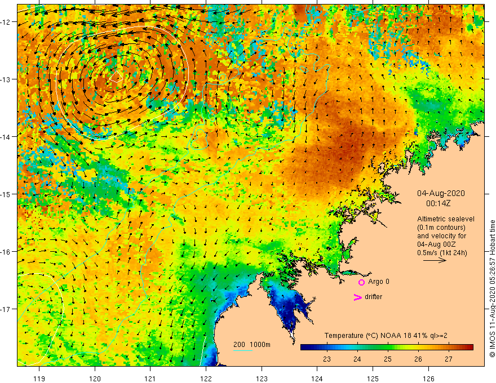Viewport: 496px width, 383px height.
Task: Click longitude axis label 124
Action: [317, 378]
